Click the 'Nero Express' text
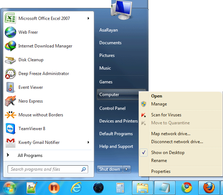 tap(30, 101)
